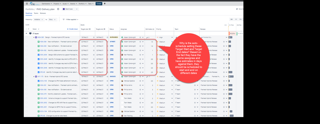
Task: Toggle the select-all issues checkbox
Action: 26,29
